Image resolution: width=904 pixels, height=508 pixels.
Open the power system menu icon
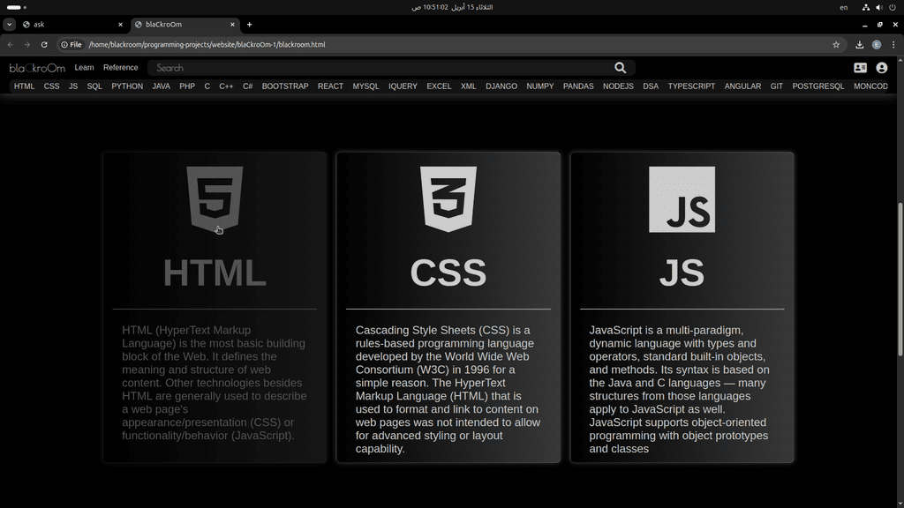(893, 7)
